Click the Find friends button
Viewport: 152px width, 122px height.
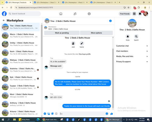(125, 14)
